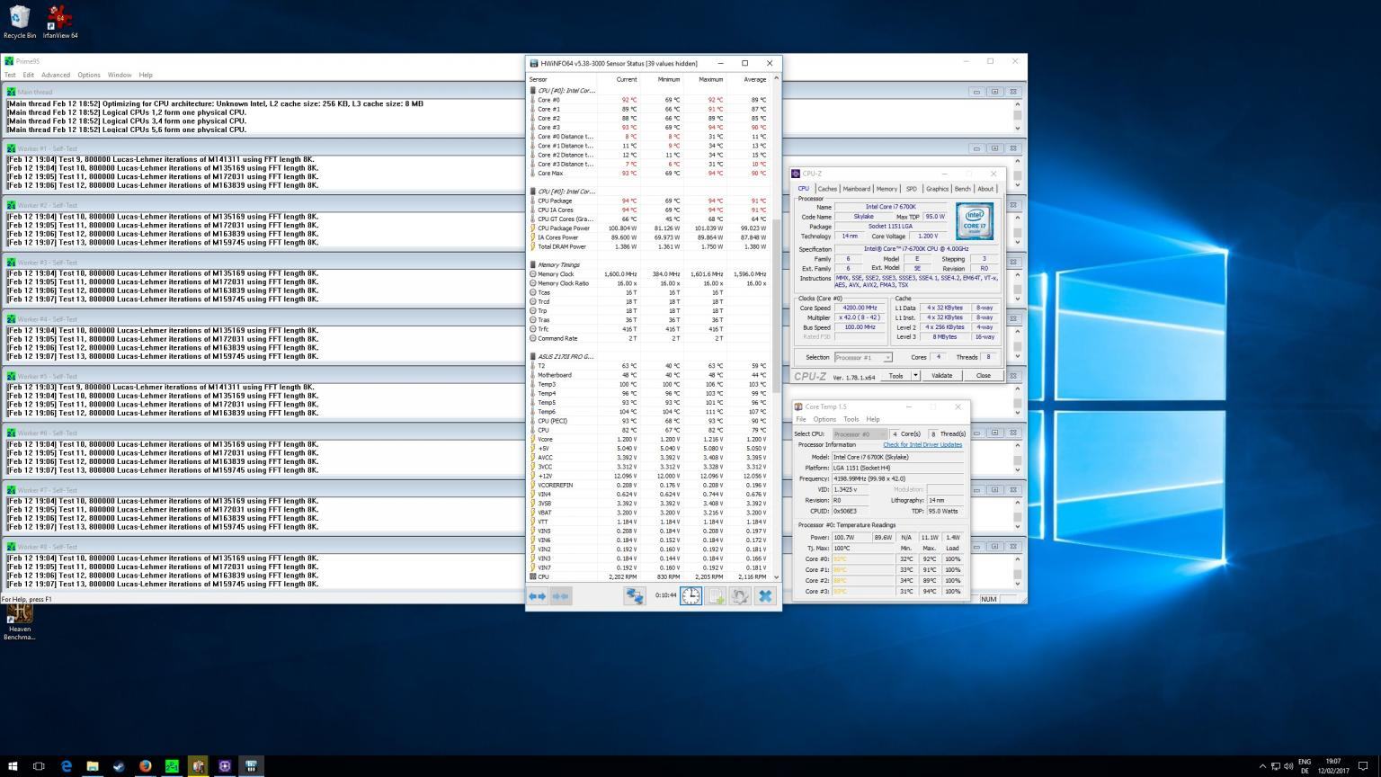
Task: Open Core Temp Tools menu
Action: pyautogui.click(x=851, y=419)
